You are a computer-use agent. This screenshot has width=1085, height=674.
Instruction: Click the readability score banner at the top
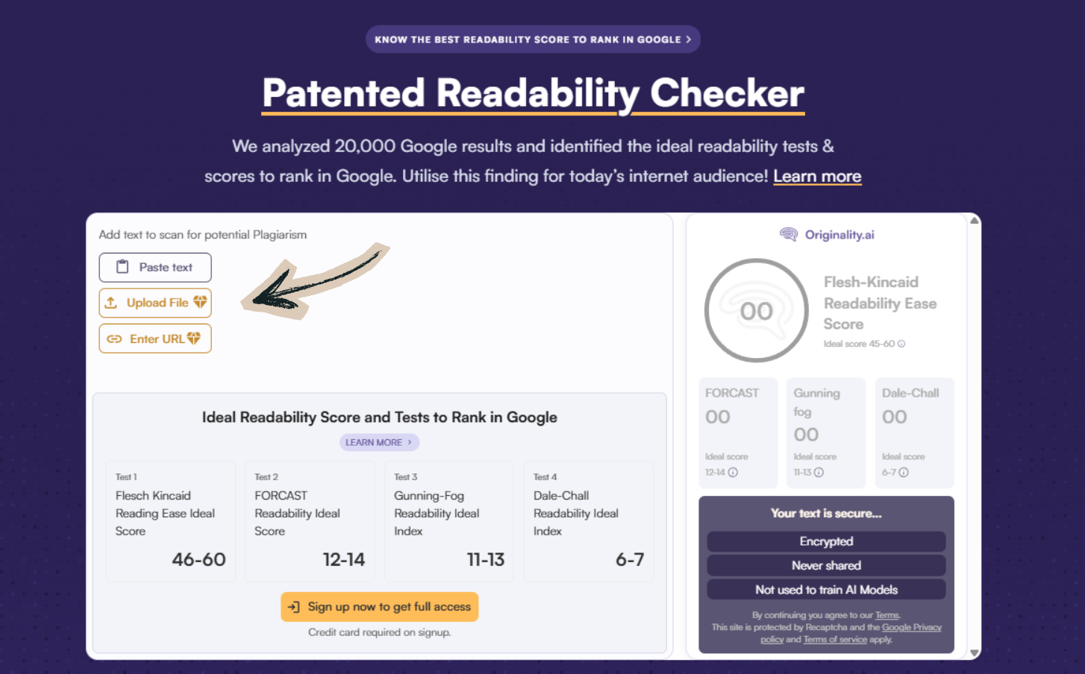coord(532,39)
